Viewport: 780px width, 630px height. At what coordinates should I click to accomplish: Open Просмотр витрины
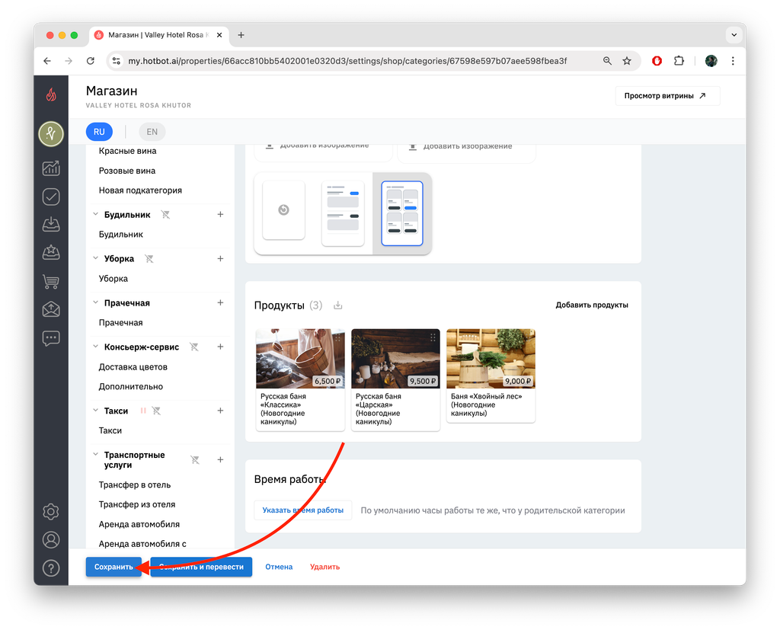[x=667, y=95]
